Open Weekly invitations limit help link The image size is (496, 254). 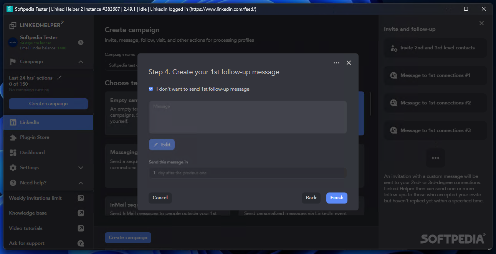click(x=35, y=198)
